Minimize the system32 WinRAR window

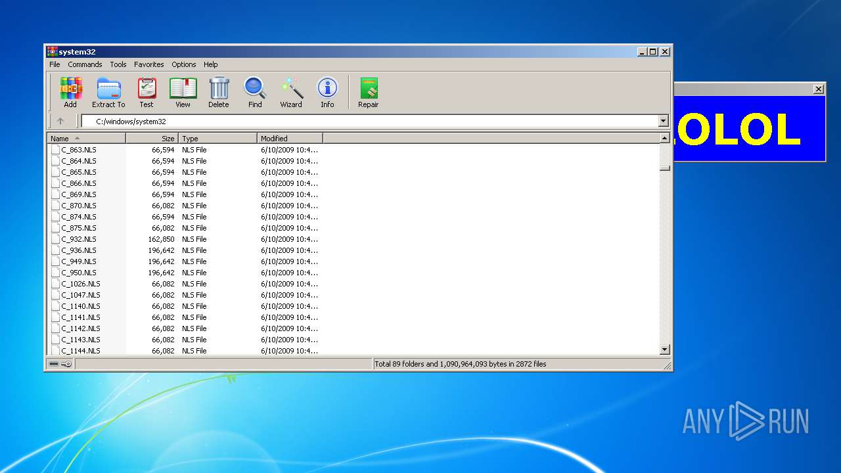tap(642, 51)
